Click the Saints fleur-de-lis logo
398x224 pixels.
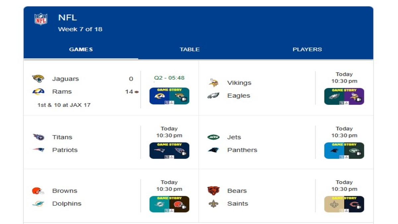[213, 204]
